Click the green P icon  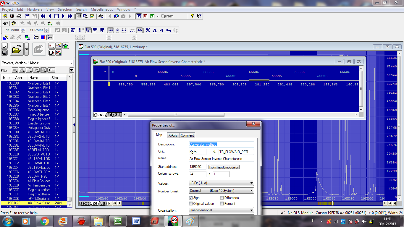(152, 16)
